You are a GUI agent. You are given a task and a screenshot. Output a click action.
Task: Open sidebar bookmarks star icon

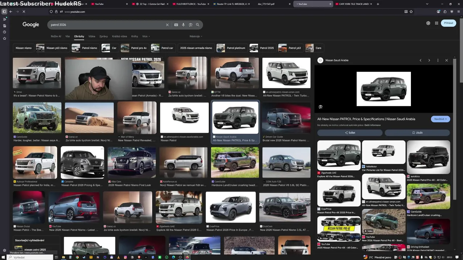click(4, 38)
